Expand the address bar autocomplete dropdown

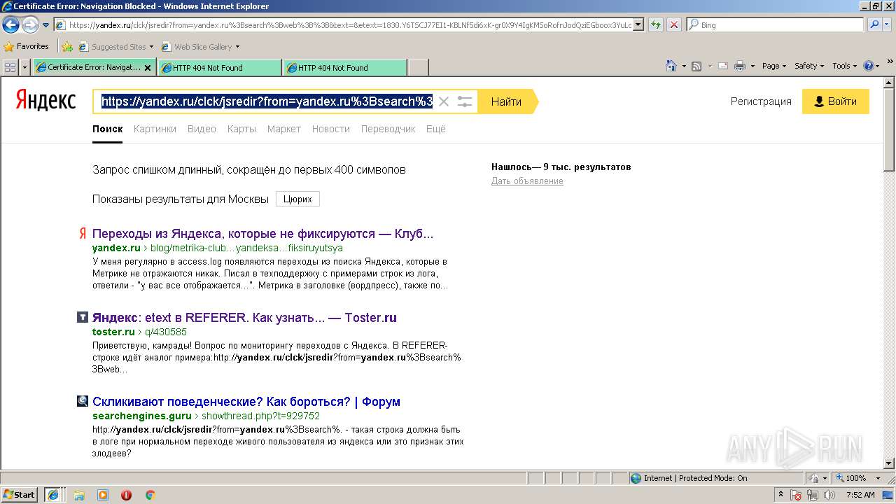coord(640,25)
